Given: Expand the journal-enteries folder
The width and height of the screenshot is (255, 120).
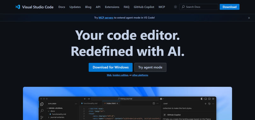Looking at the screenshot, I should (48, 117).
